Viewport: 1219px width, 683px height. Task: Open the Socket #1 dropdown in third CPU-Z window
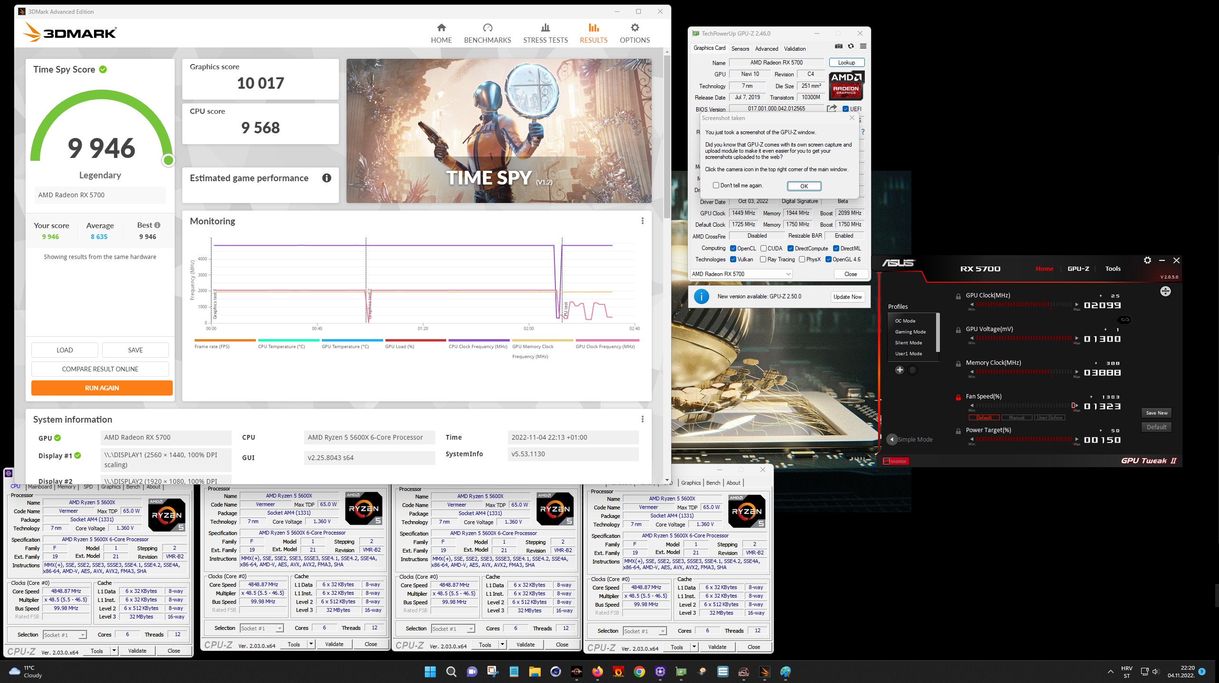pyautogui.click(x=453, y=629)
